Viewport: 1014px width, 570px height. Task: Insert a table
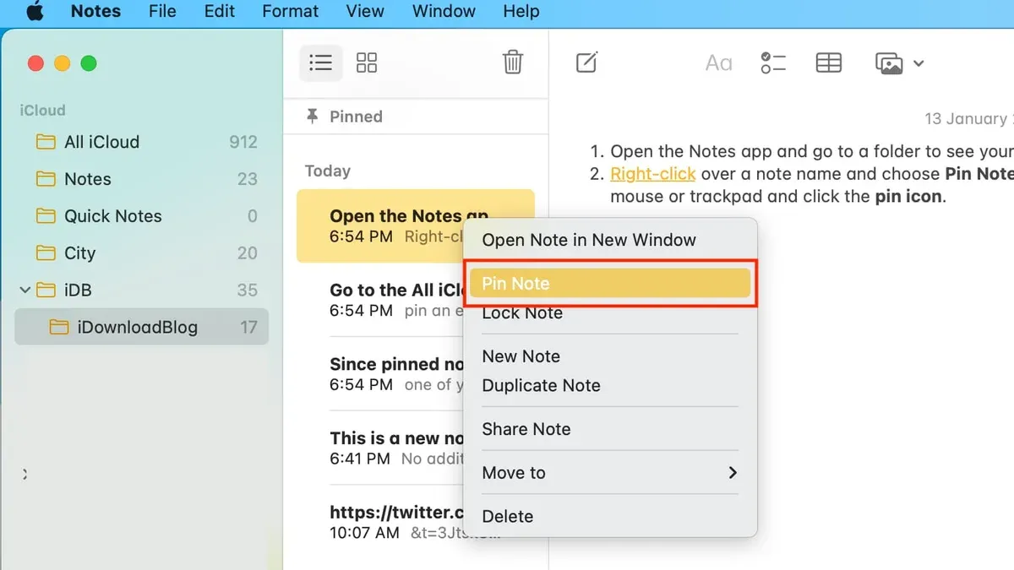click(828, 62)
